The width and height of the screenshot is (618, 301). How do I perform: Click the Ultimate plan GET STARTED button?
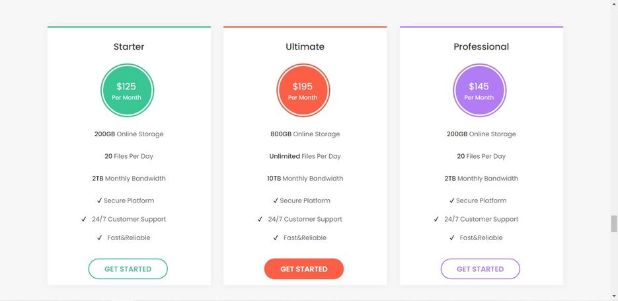click(304, 269)
